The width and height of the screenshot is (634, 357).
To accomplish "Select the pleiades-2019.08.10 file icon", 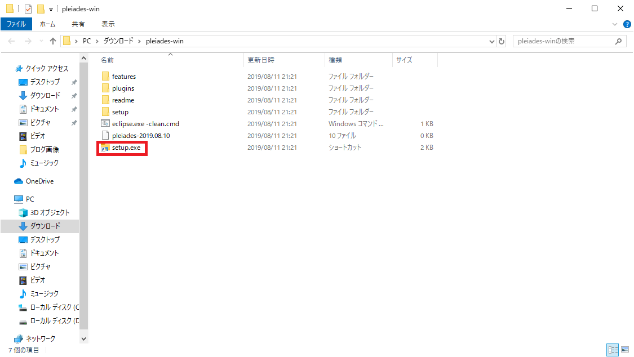I will coord(105,135).
